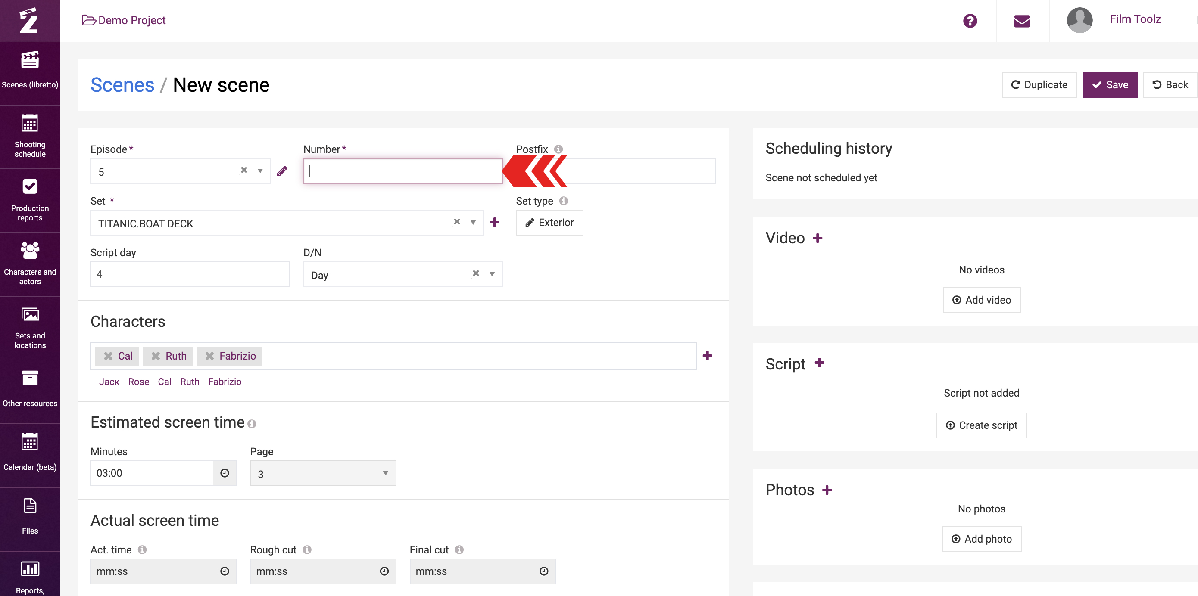
Task: Show Rough cut info icon
Action: 307,549
